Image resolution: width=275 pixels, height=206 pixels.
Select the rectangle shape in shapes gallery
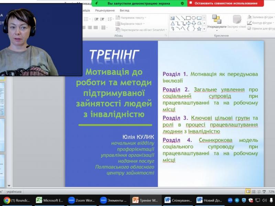pyautogui.click(x=188, y=18)
